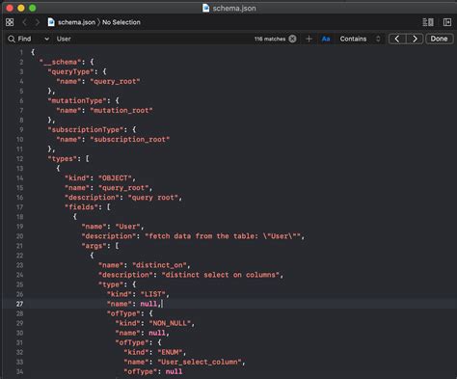Click the "types" key on line 12
The height and width of the screenshot is (379, 457).
click(x=63, y=159)
